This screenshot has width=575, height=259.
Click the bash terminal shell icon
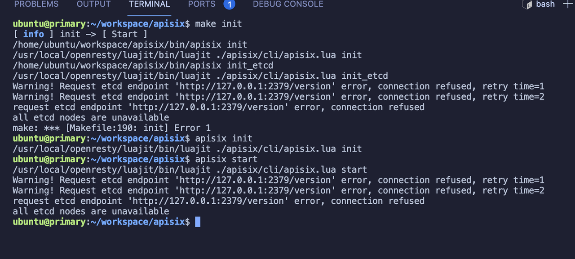point(526,4)
